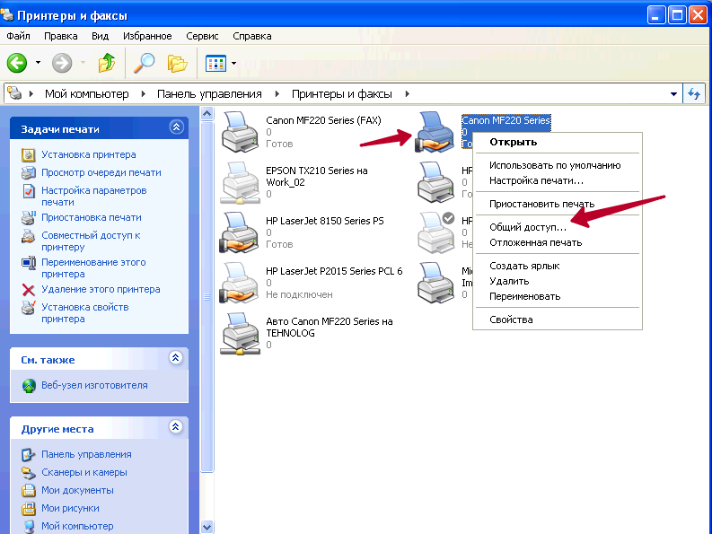The width and height of the screenshot is (712, 534).
Task: Click the sidebar scroll down arrow
Action: [x=207, y=527]
